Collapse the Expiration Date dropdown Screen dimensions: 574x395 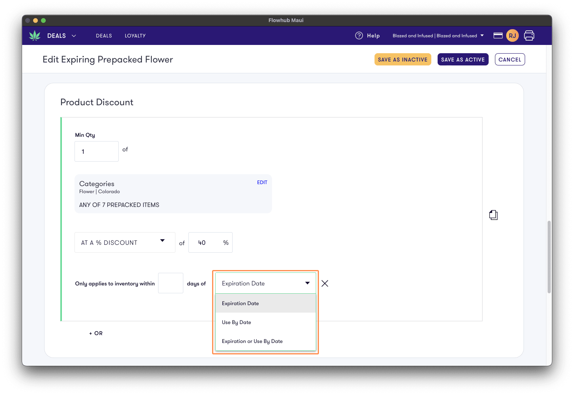266,283
